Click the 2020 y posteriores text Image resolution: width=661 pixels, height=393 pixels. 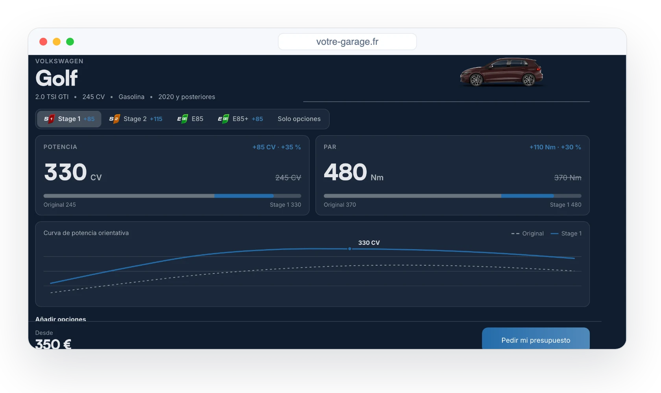[187, 97]
